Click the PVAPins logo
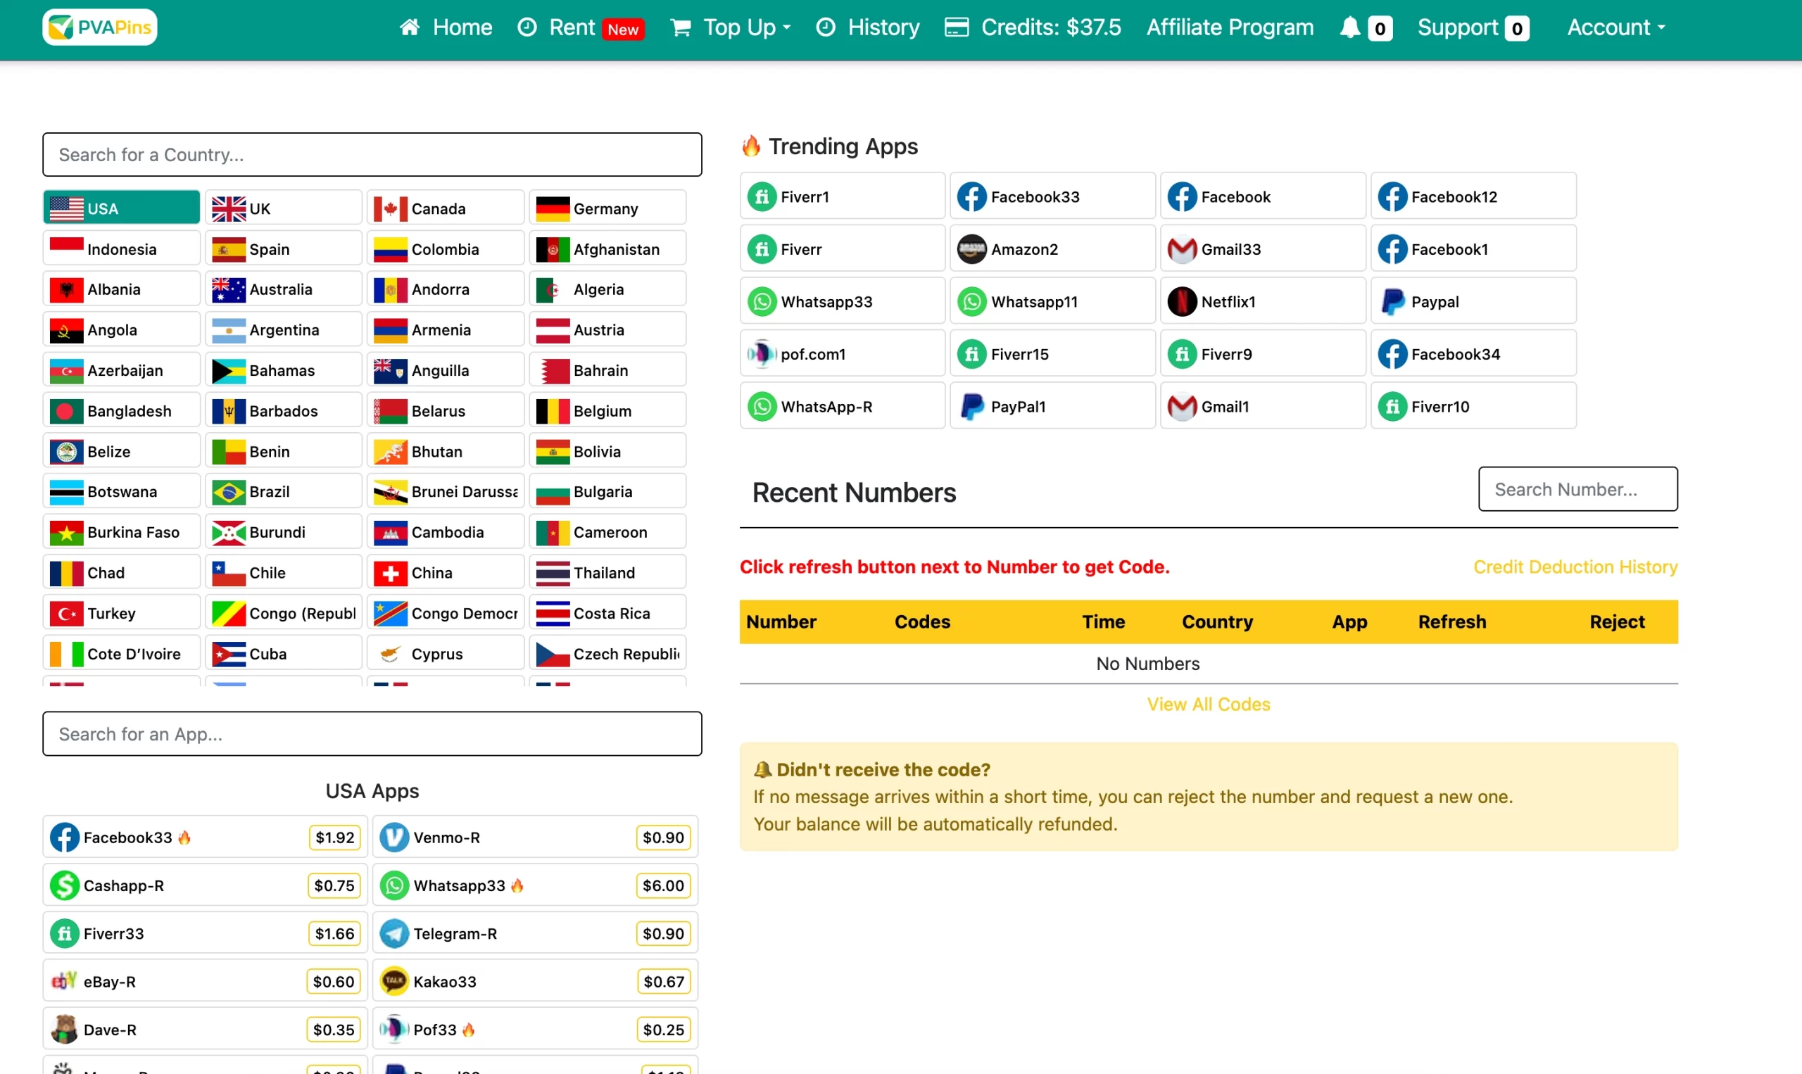 point(100,27)
